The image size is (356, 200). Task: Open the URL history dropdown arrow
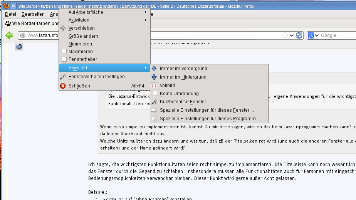(292, 35)
